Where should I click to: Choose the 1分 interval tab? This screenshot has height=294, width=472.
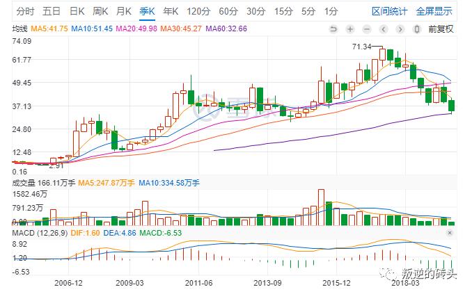331,11
